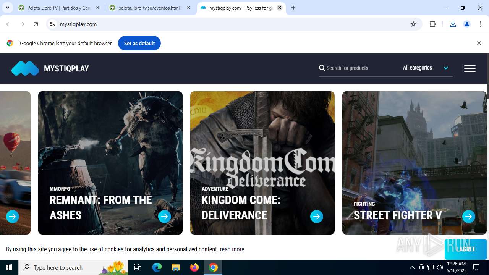Expand the All categories dropdown
Screen dimensions: 489x275
[x=426, y=68]
